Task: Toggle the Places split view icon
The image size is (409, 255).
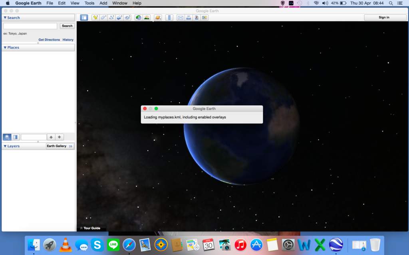Action: [x=16, y=137]
